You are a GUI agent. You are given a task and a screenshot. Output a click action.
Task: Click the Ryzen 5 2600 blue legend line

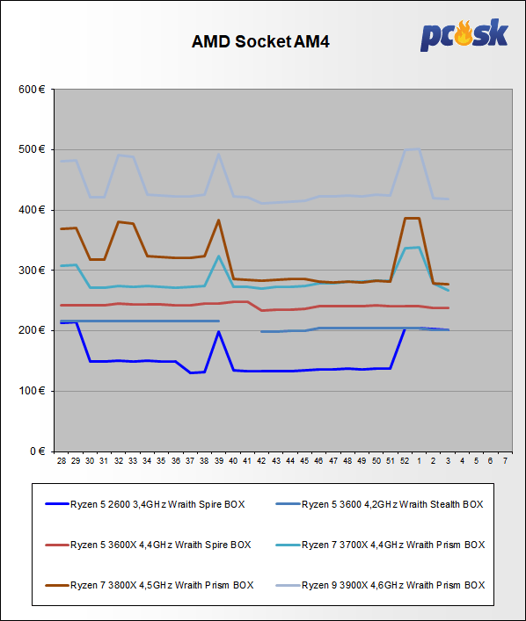pyautogui.click(x=57, y=504)
